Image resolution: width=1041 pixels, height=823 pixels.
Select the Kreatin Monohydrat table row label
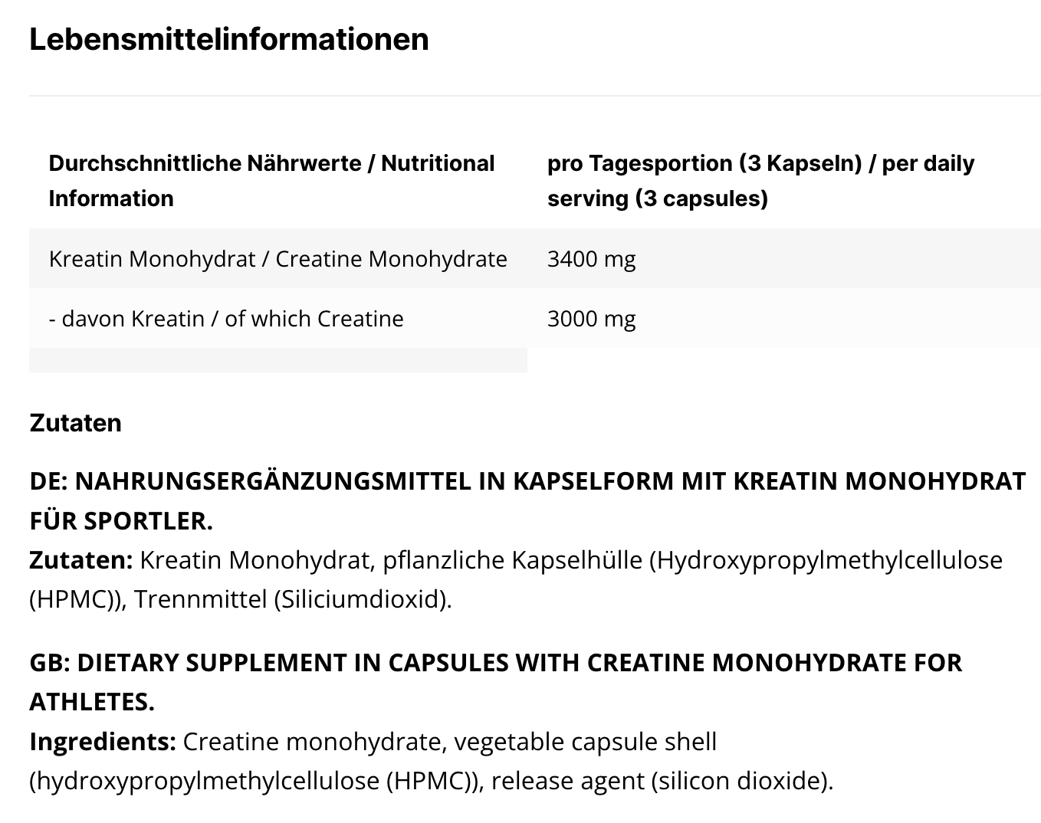point(277,259)
